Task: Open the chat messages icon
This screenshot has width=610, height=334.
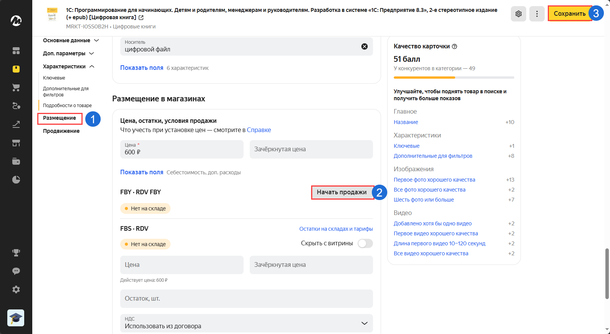Action: coord(16,271)
